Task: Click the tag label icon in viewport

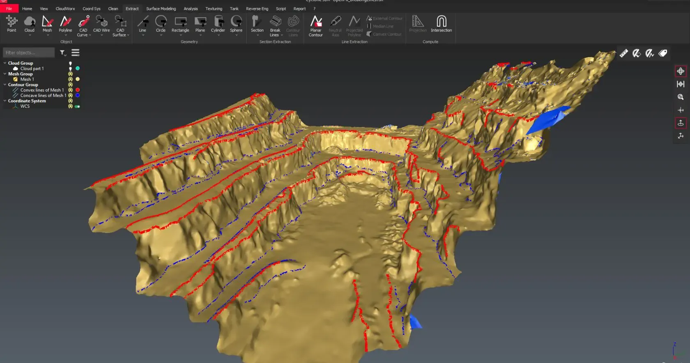Action: (x=662, y=53)
